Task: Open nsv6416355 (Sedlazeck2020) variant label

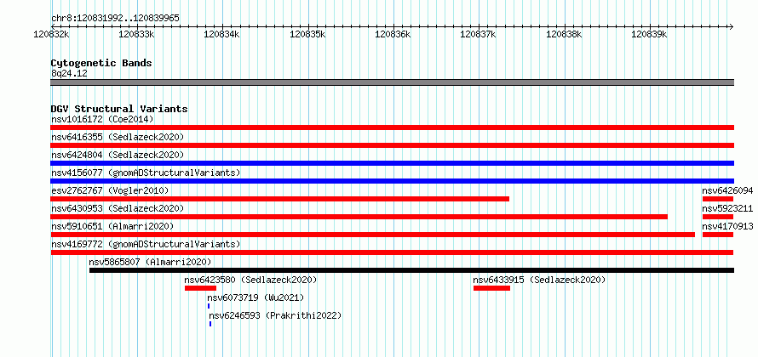Action: click(x=118, y=137)
